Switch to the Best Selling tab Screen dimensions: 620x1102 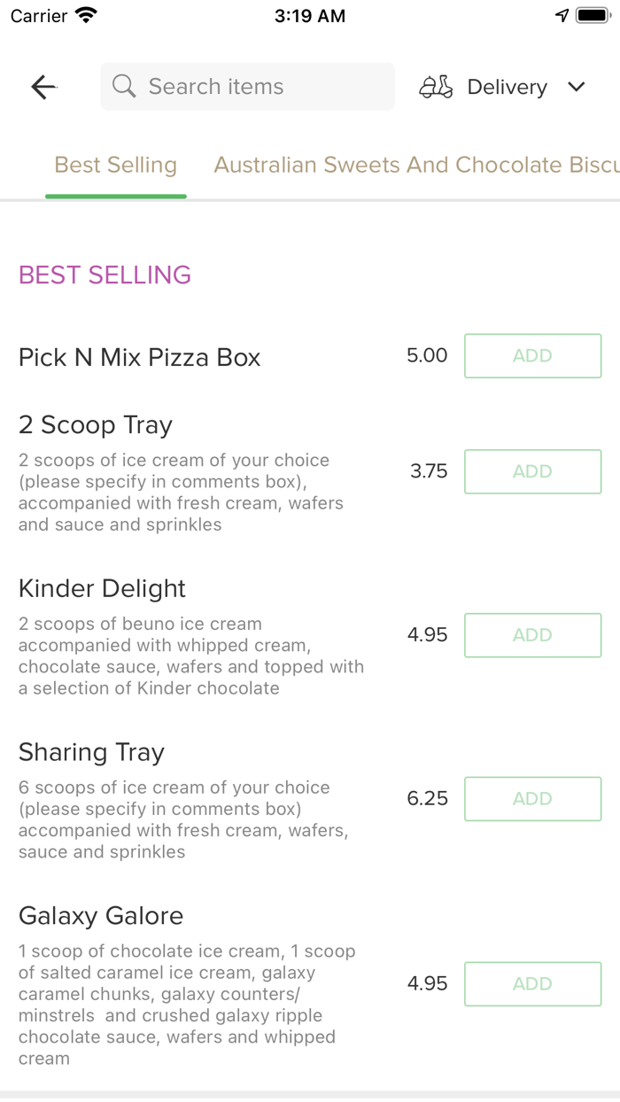116,165
